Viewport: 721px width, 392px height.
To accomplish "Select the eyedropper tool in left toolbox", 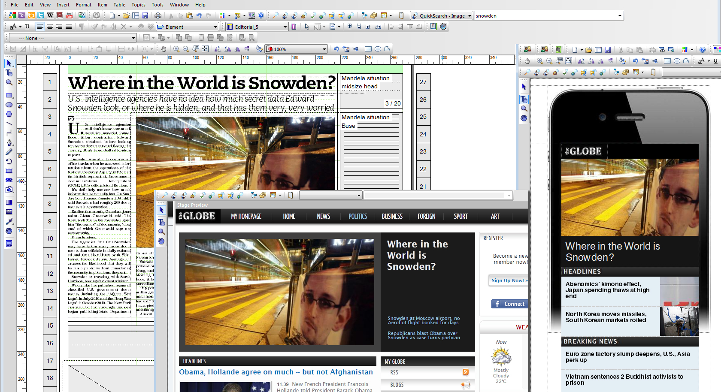I will coord(9,221).
